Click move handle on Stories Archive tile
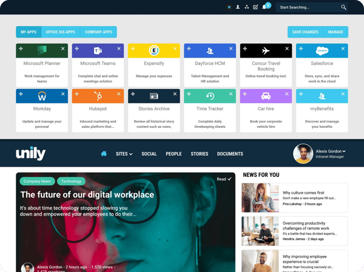Viewport: 364px width, 272px height. click(133, 94)
